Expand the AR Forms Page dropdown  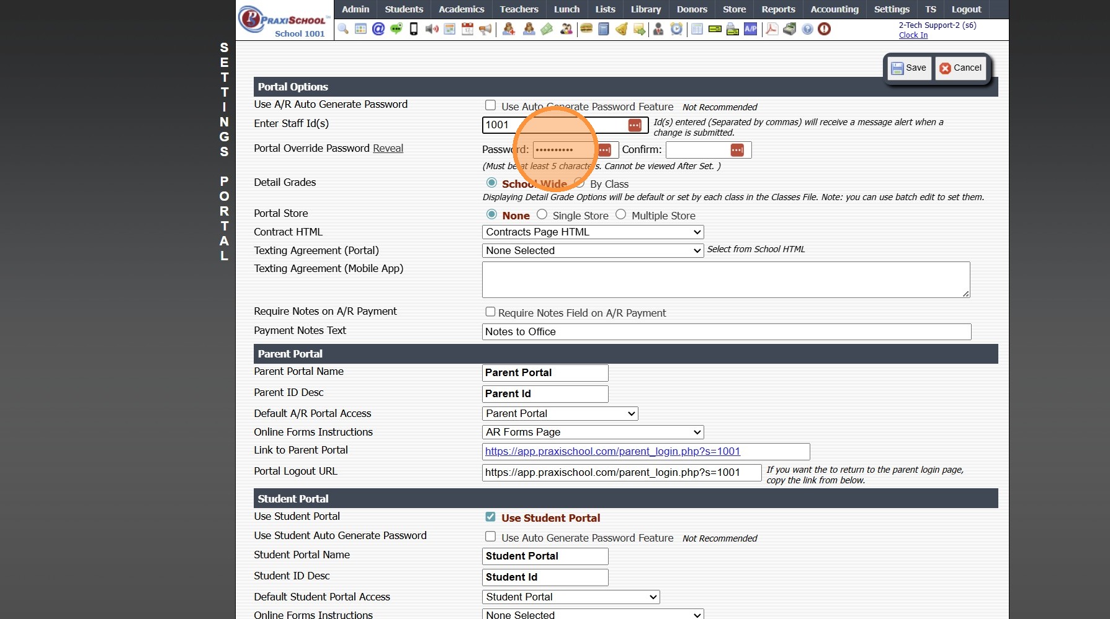point(593,432)
